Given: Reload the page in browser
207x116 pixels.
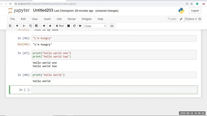Looking at the screenshot, I should tap(10, 4).
